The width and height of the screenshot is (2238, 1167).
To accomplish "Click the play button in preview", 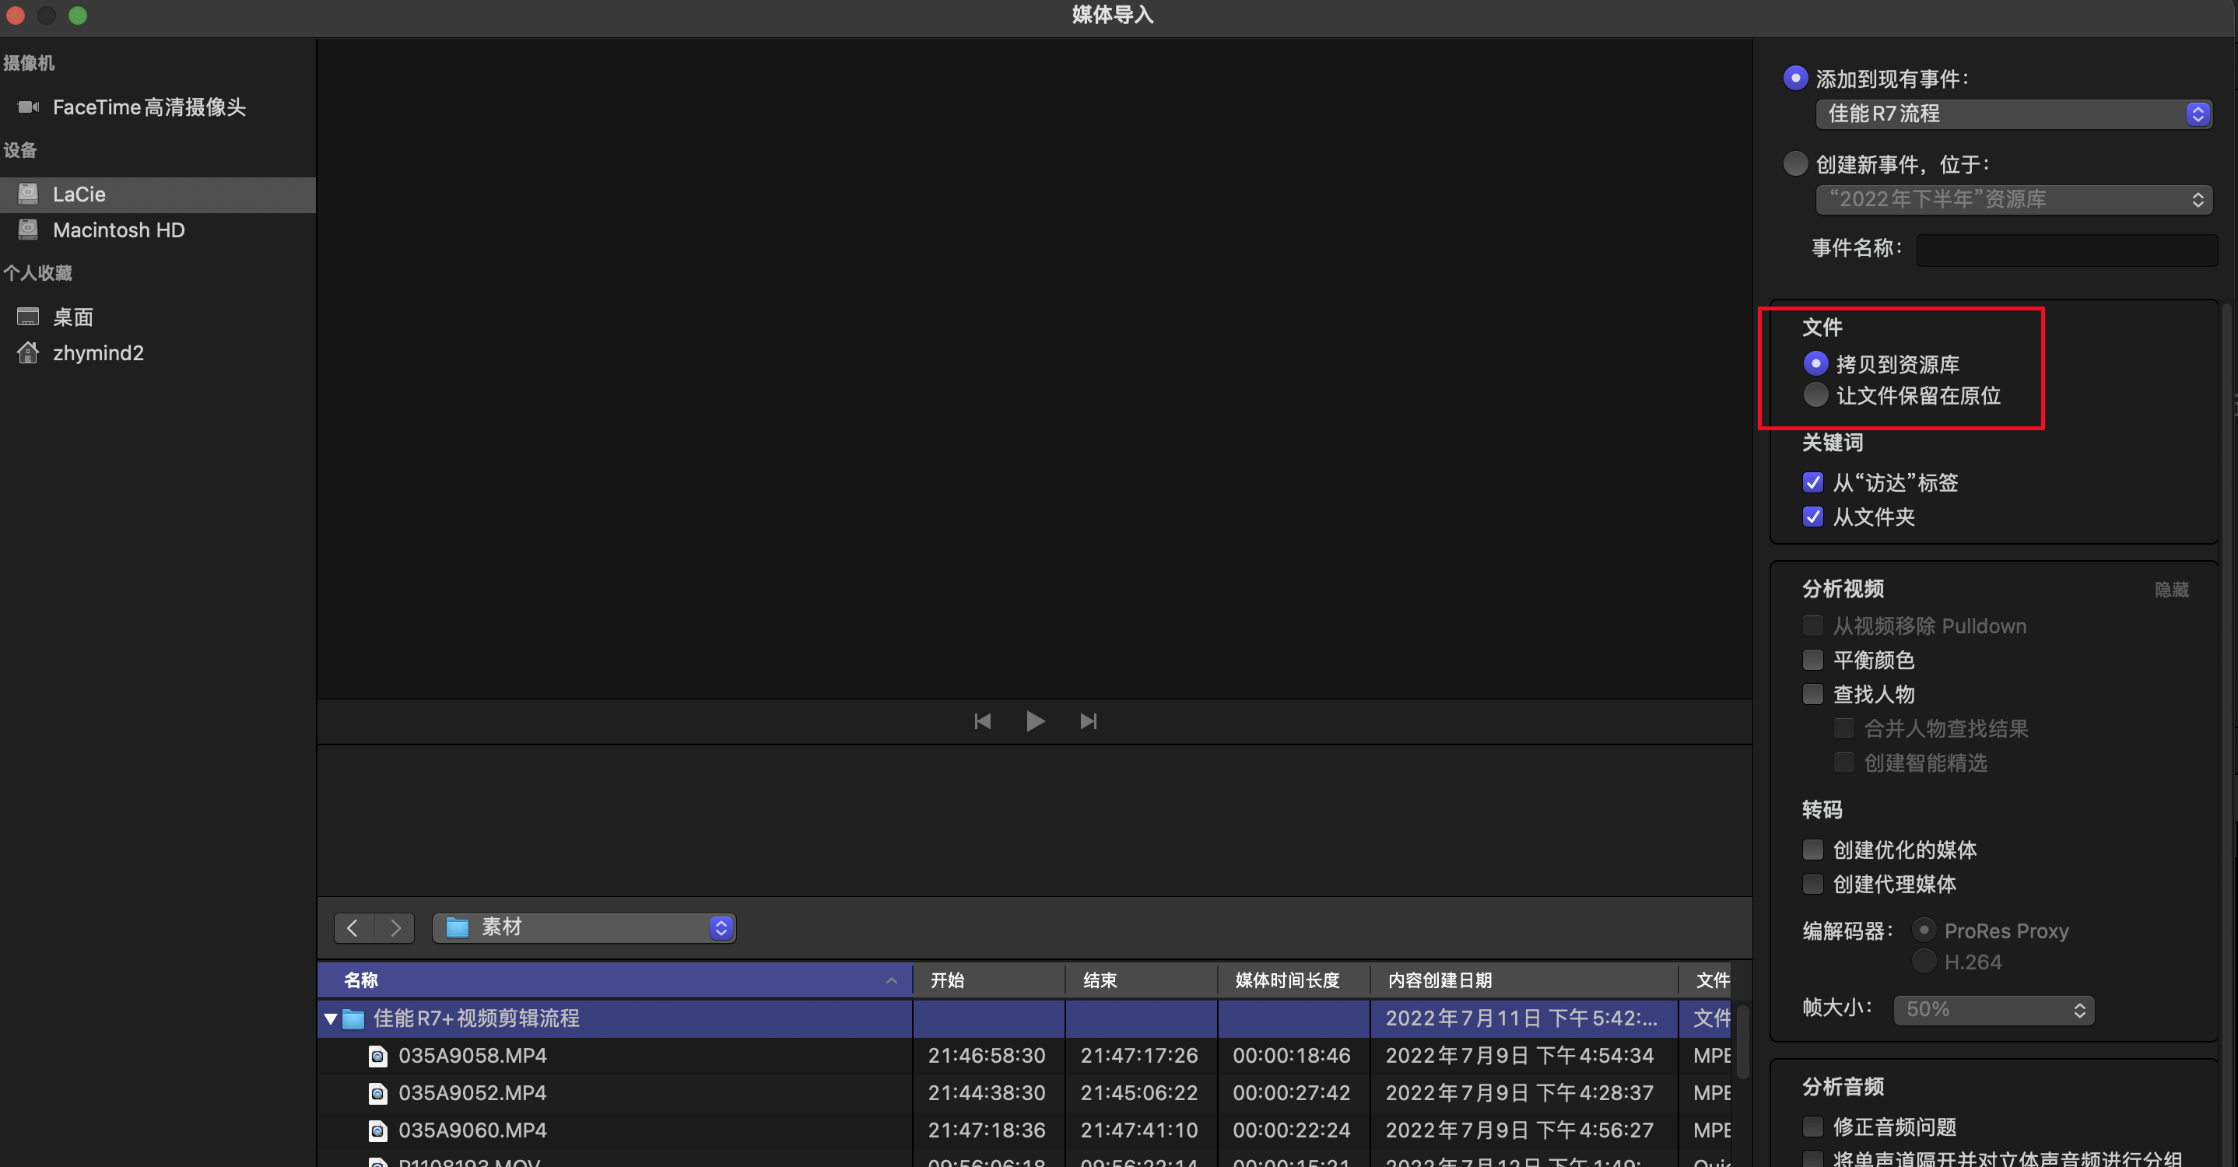I will tap(1034, 720).
